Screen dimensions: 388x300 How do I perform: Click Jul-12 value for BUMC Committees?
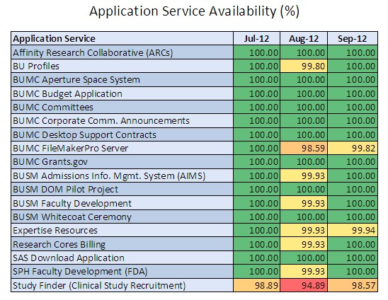pos(256,107)
